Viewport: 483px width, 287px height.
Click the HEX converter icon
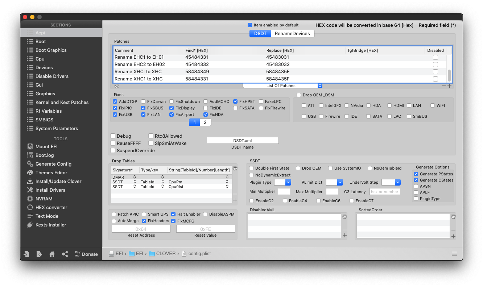(x=30, y=207)
